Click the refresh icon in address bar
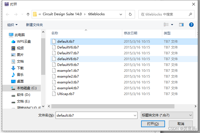 130,14
